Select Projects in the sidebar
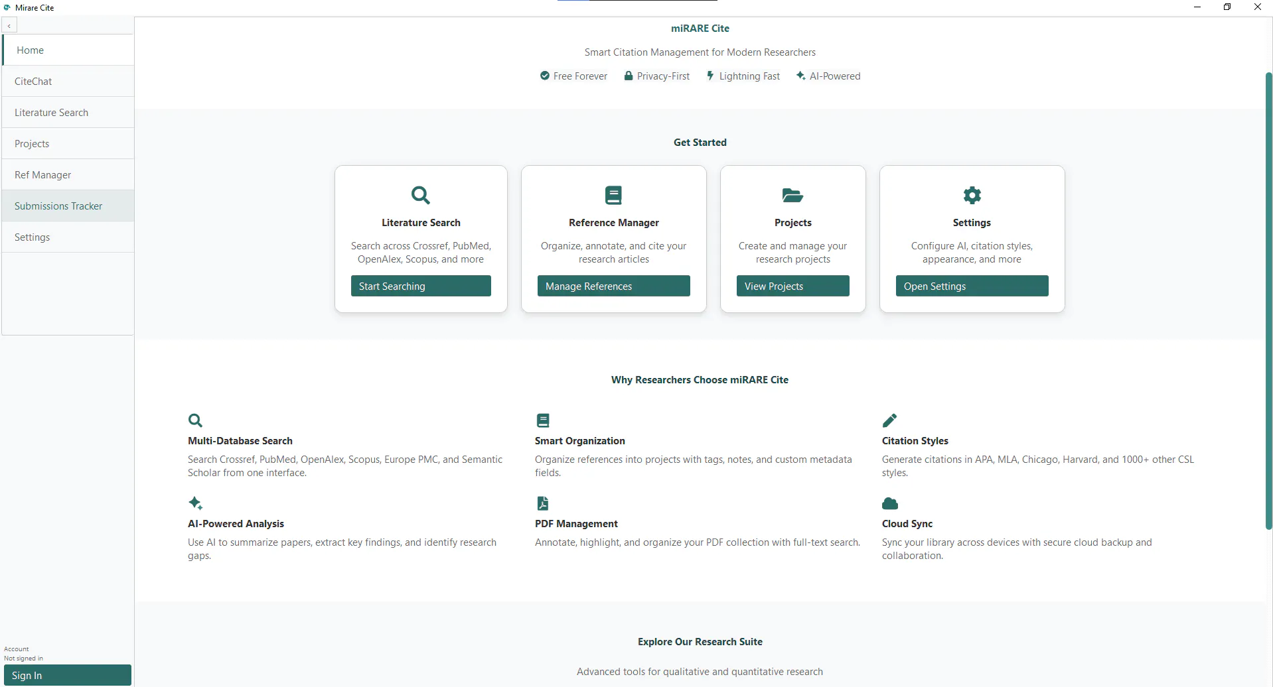Screen dimensions: 1273x687 click(x=68, y=143)
